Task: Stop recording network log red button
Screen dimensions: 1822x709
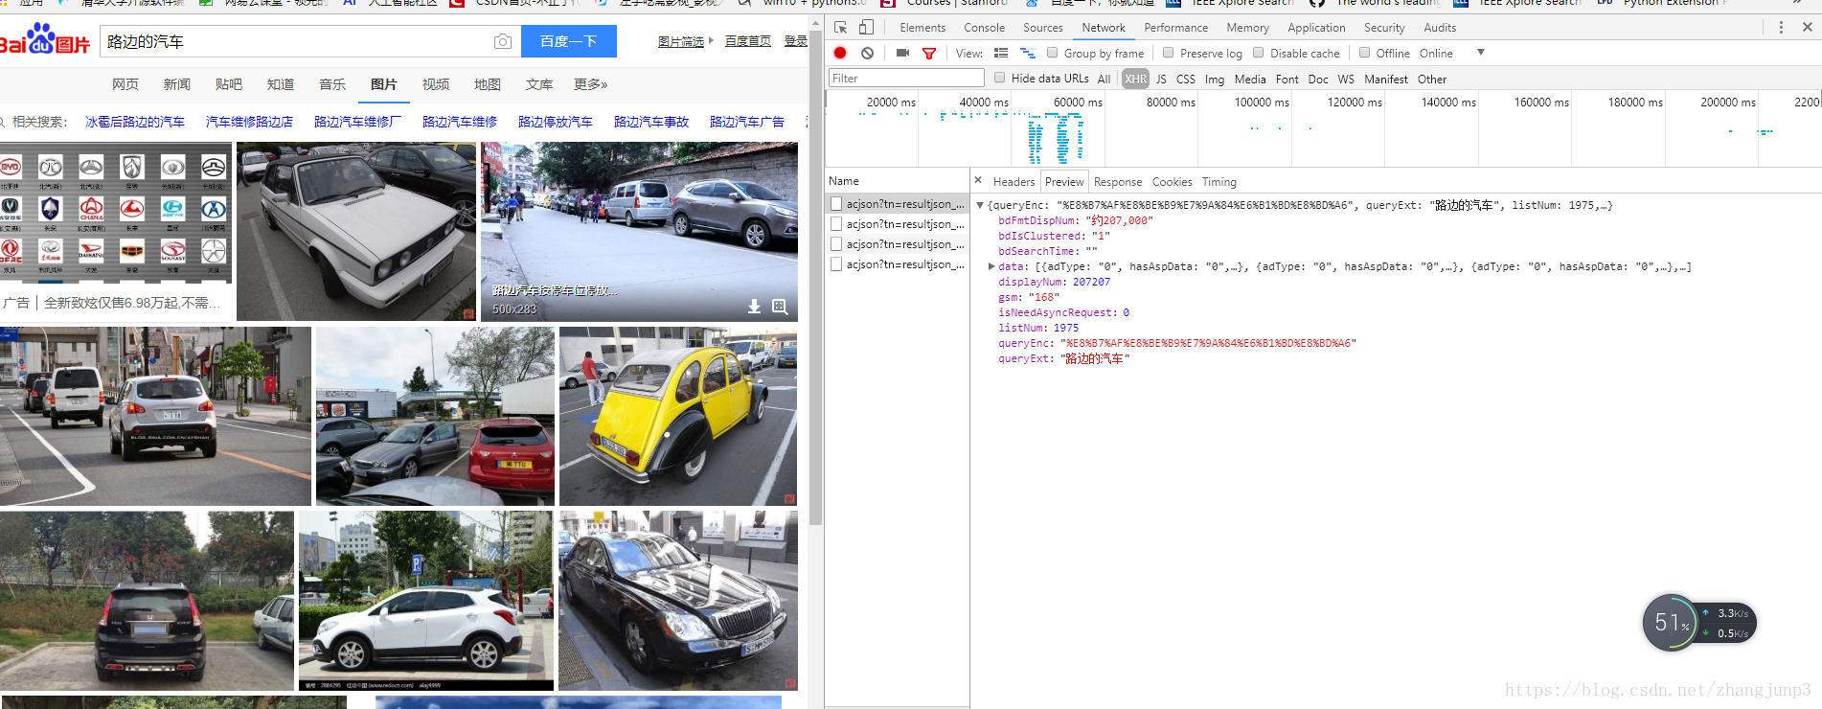Action: pyautogui.click(x=840, y=53)
